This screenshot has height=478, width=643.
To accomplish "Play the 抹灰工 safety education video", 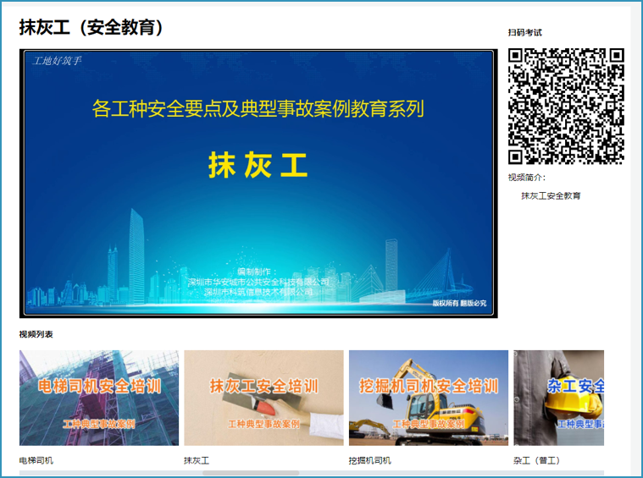I will 258,183.
